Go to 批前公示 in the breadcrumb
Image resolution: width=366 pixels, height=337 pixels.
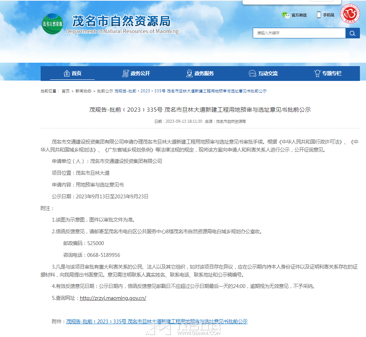coord(105,91)
